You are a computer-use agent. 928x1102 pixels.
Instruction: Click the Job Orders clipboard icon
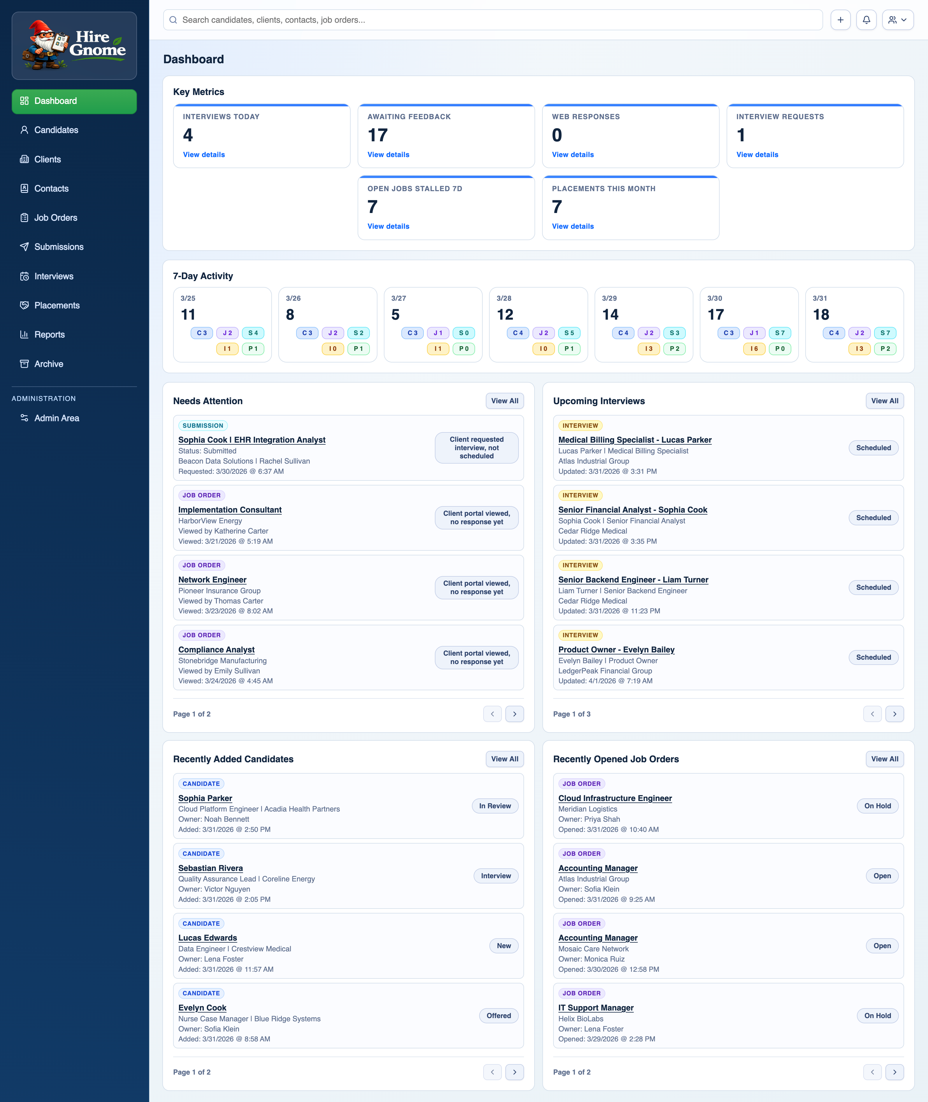click(24, 217)
